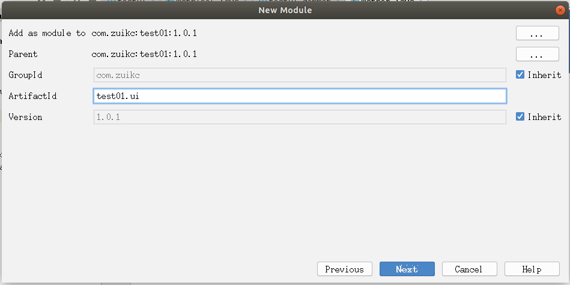Open the Parent selection browse button
This screenshot has height=285, width=570.
pos(537,55)
